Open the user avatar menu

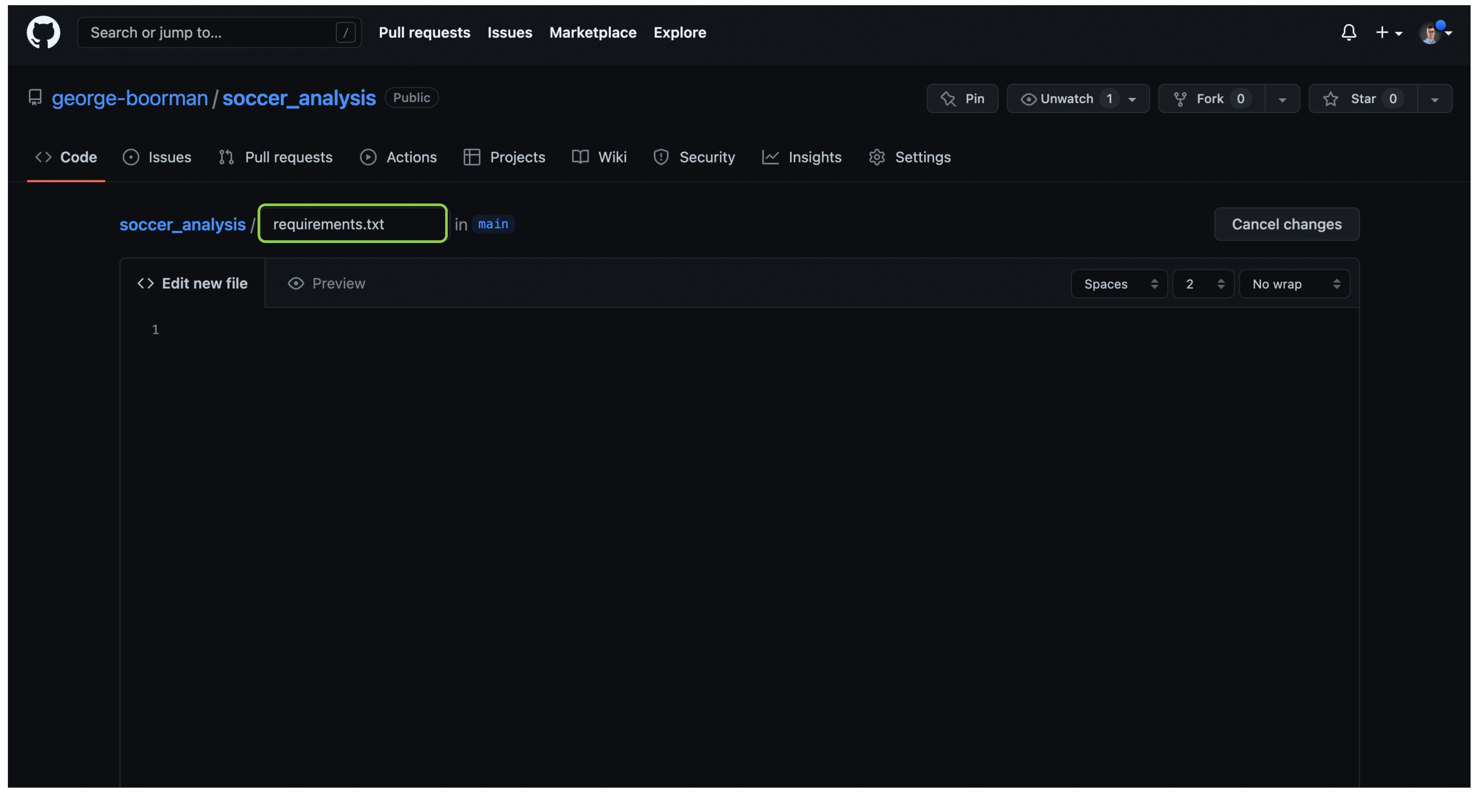(1435, 33)
